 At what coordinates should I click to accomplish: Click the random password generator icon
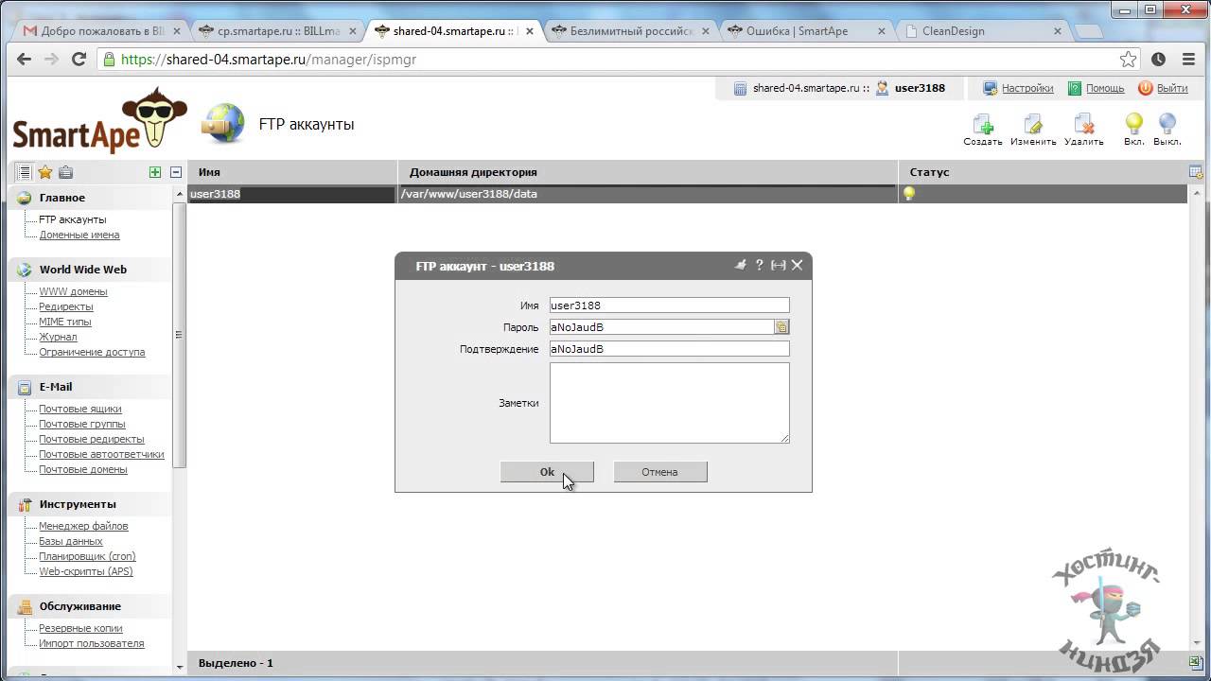[781, 327]
